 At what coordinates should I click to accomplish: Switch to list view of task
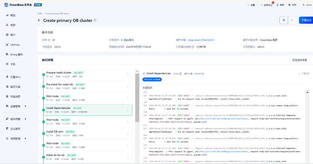283,20
